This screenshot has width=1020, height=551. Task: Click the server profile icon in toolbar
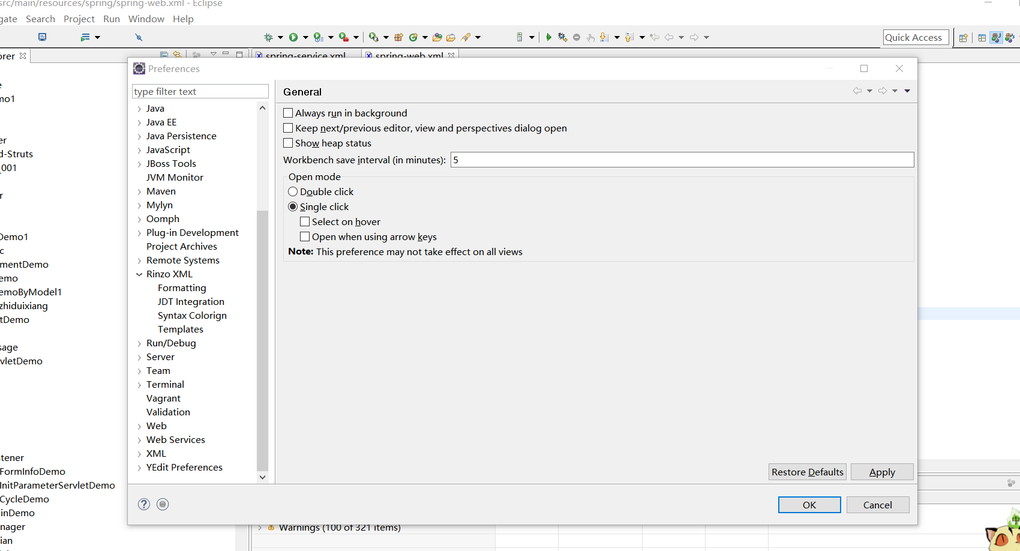tap(519, 37)
